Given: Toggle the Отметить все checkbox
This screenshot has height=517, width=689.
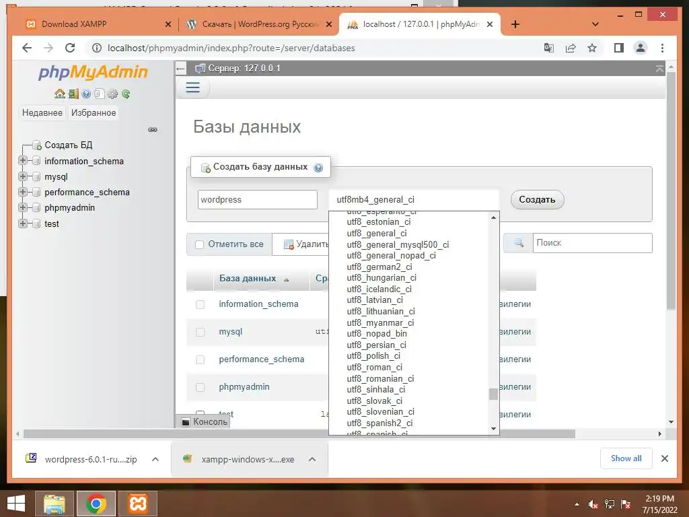Looking at the screenshot, I should coord(199,244).
